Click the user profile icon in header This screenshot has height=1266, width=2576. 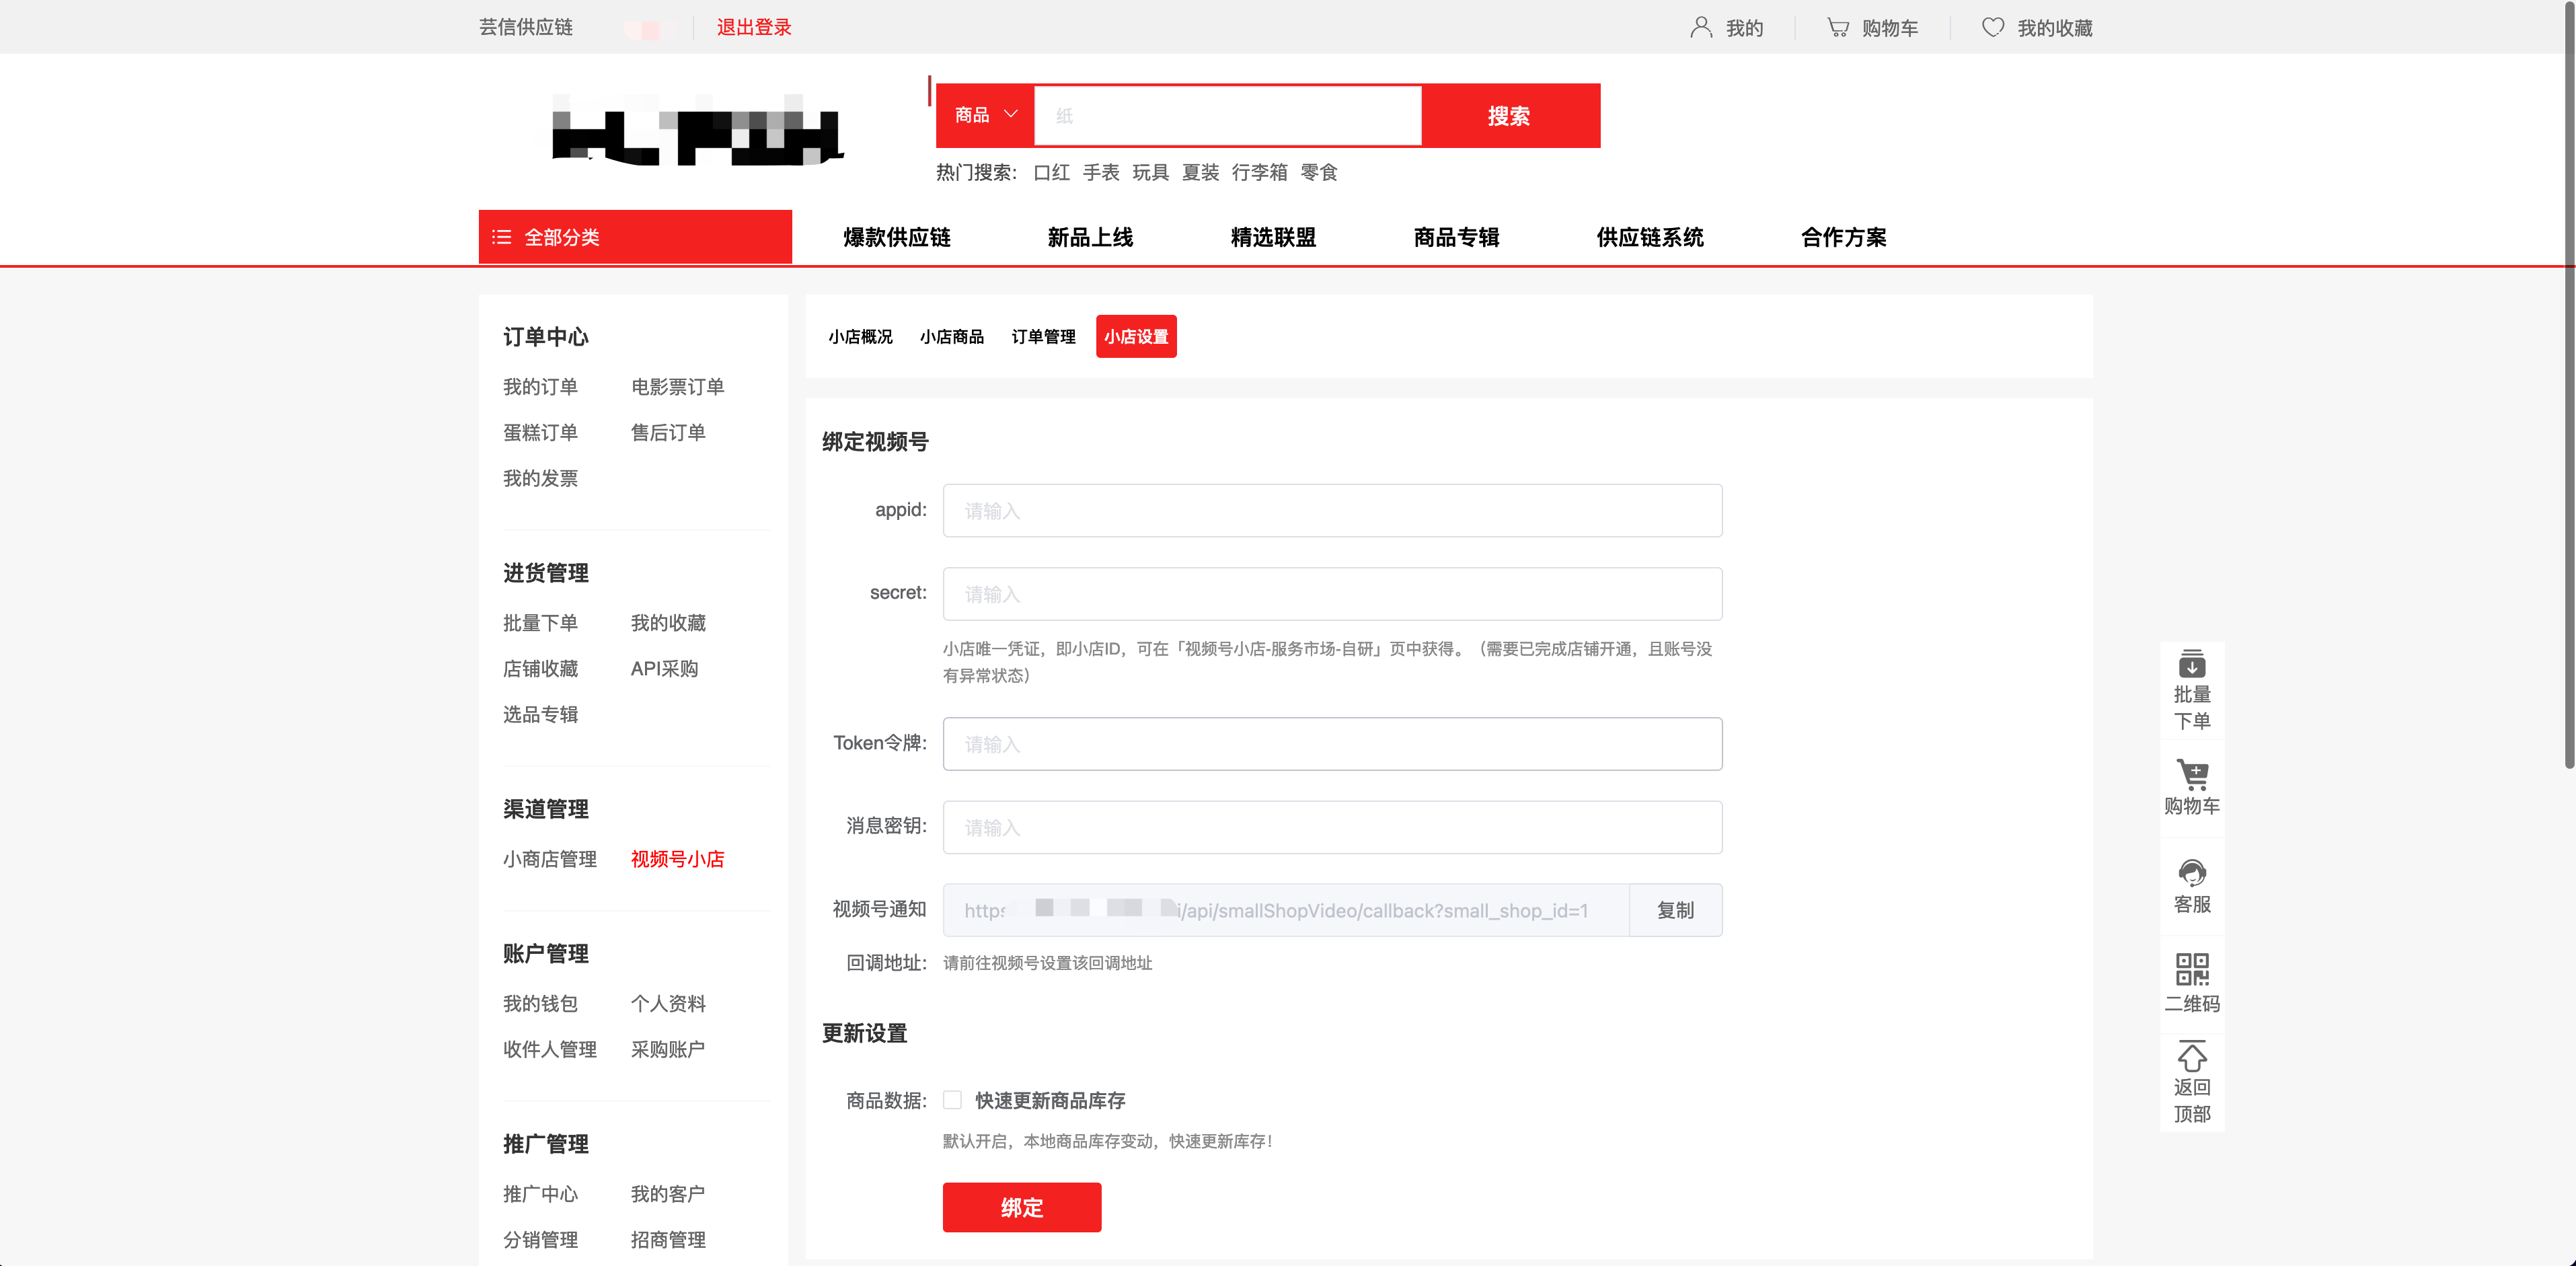[x=1700, y=27]
